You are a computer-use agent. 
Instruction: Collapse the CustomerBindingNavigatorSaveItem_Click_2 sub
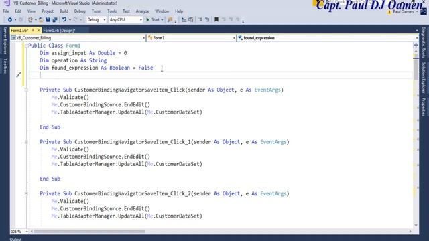26,193
